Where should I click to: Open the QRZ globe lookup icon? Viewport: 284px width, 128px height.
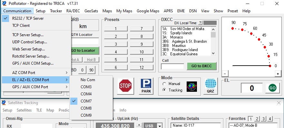tap(211, 86)
